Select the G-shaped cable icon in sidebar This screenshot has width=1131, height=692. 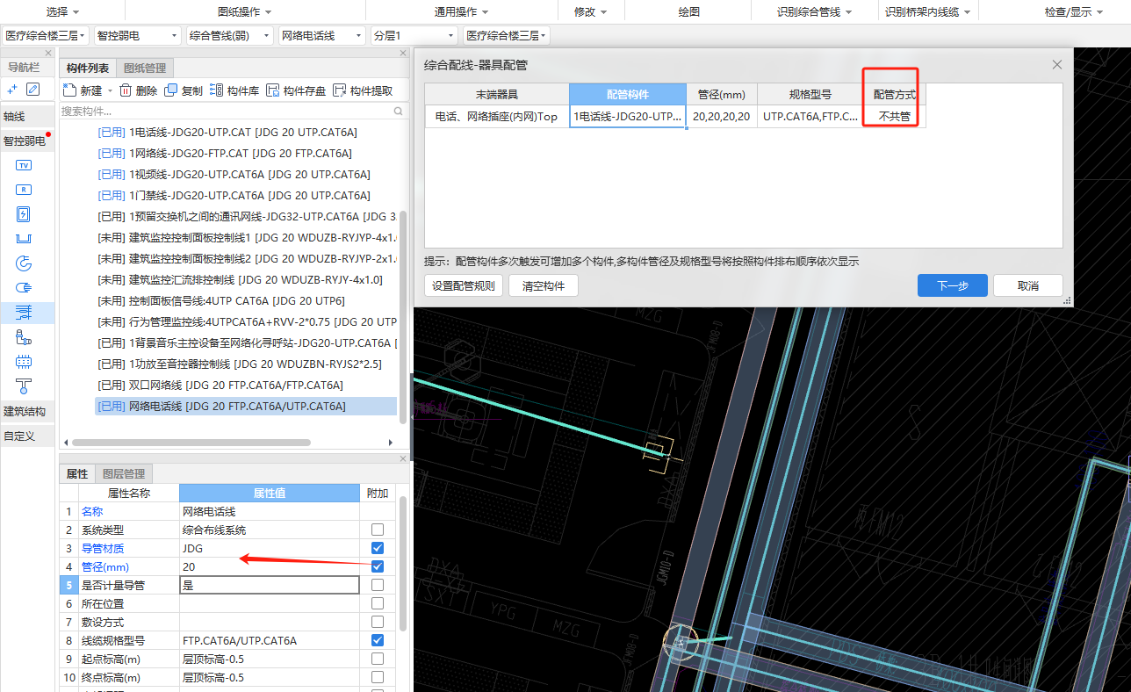24,263
